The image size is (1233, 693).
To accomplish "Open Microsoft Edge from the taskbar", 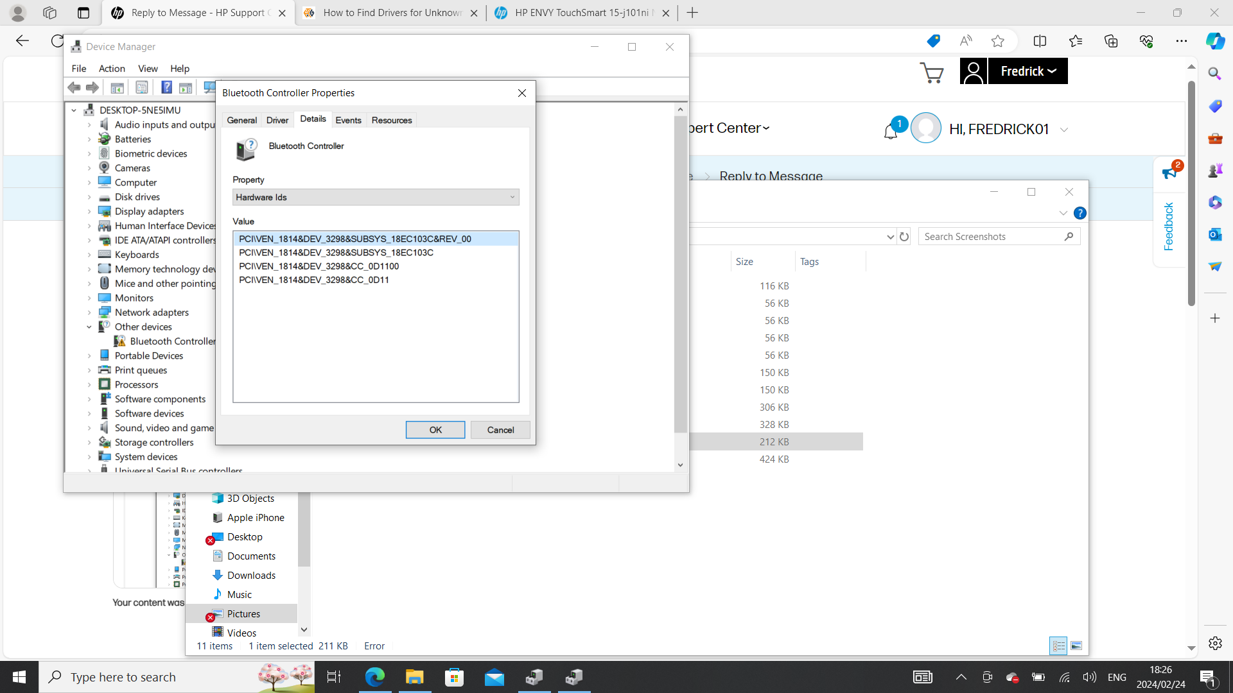I will [375, 677].
